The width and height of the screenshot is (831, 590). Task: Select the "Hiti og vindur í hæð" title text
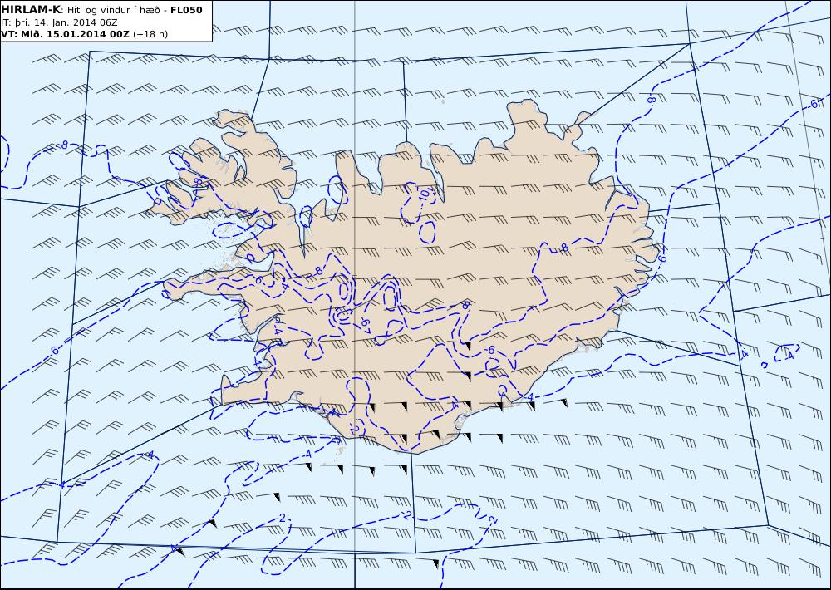114,10
